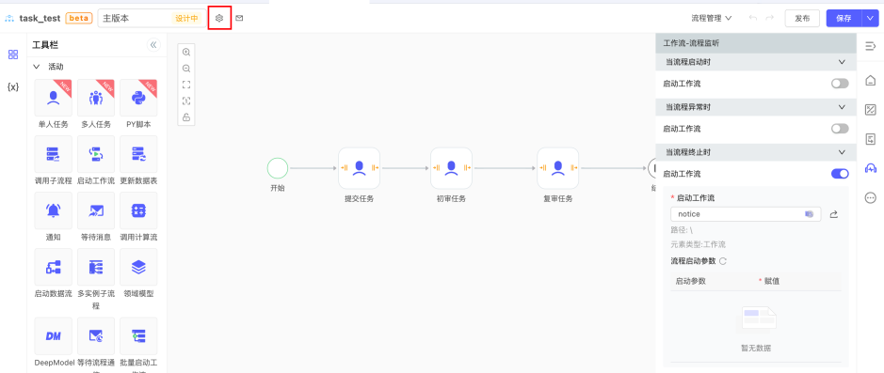Click the 保存 button
884x373 pixels.
point(844,18)
